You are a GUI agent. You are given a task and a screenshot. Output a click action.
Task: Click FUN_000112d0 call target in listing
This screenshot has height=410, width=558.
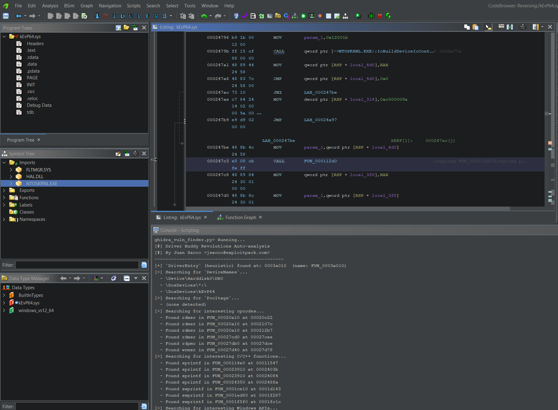coord(320,161)
